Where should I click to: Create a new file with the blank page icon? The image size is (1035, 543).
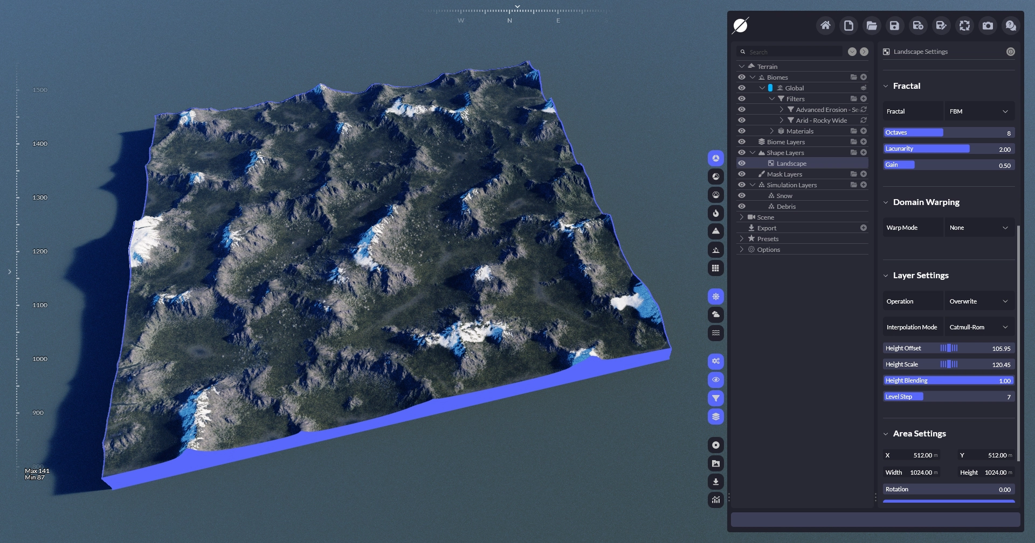pos(848,26)
